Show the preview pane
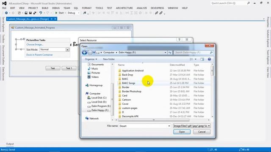 tap(202, 59)
